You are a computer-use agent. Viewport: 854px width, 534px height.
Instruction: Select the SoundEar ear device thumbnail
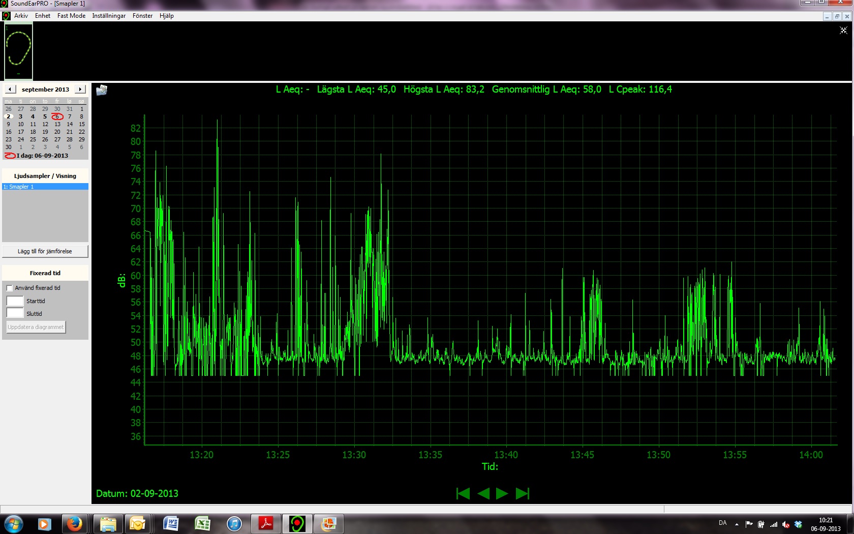point(19,51)
